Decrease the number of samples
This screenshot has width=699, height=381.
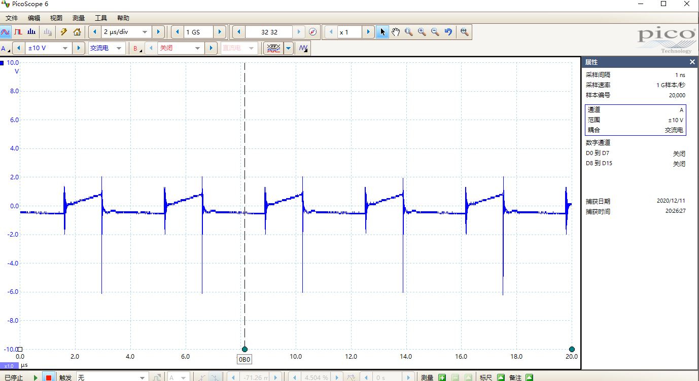point(177,32)
